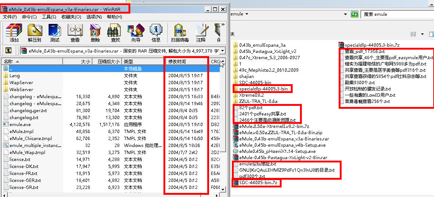Click the Virus Scan (扫描病毒) icon
The width and height of the screenshot is (434, 197).
(x=180, y=33)
